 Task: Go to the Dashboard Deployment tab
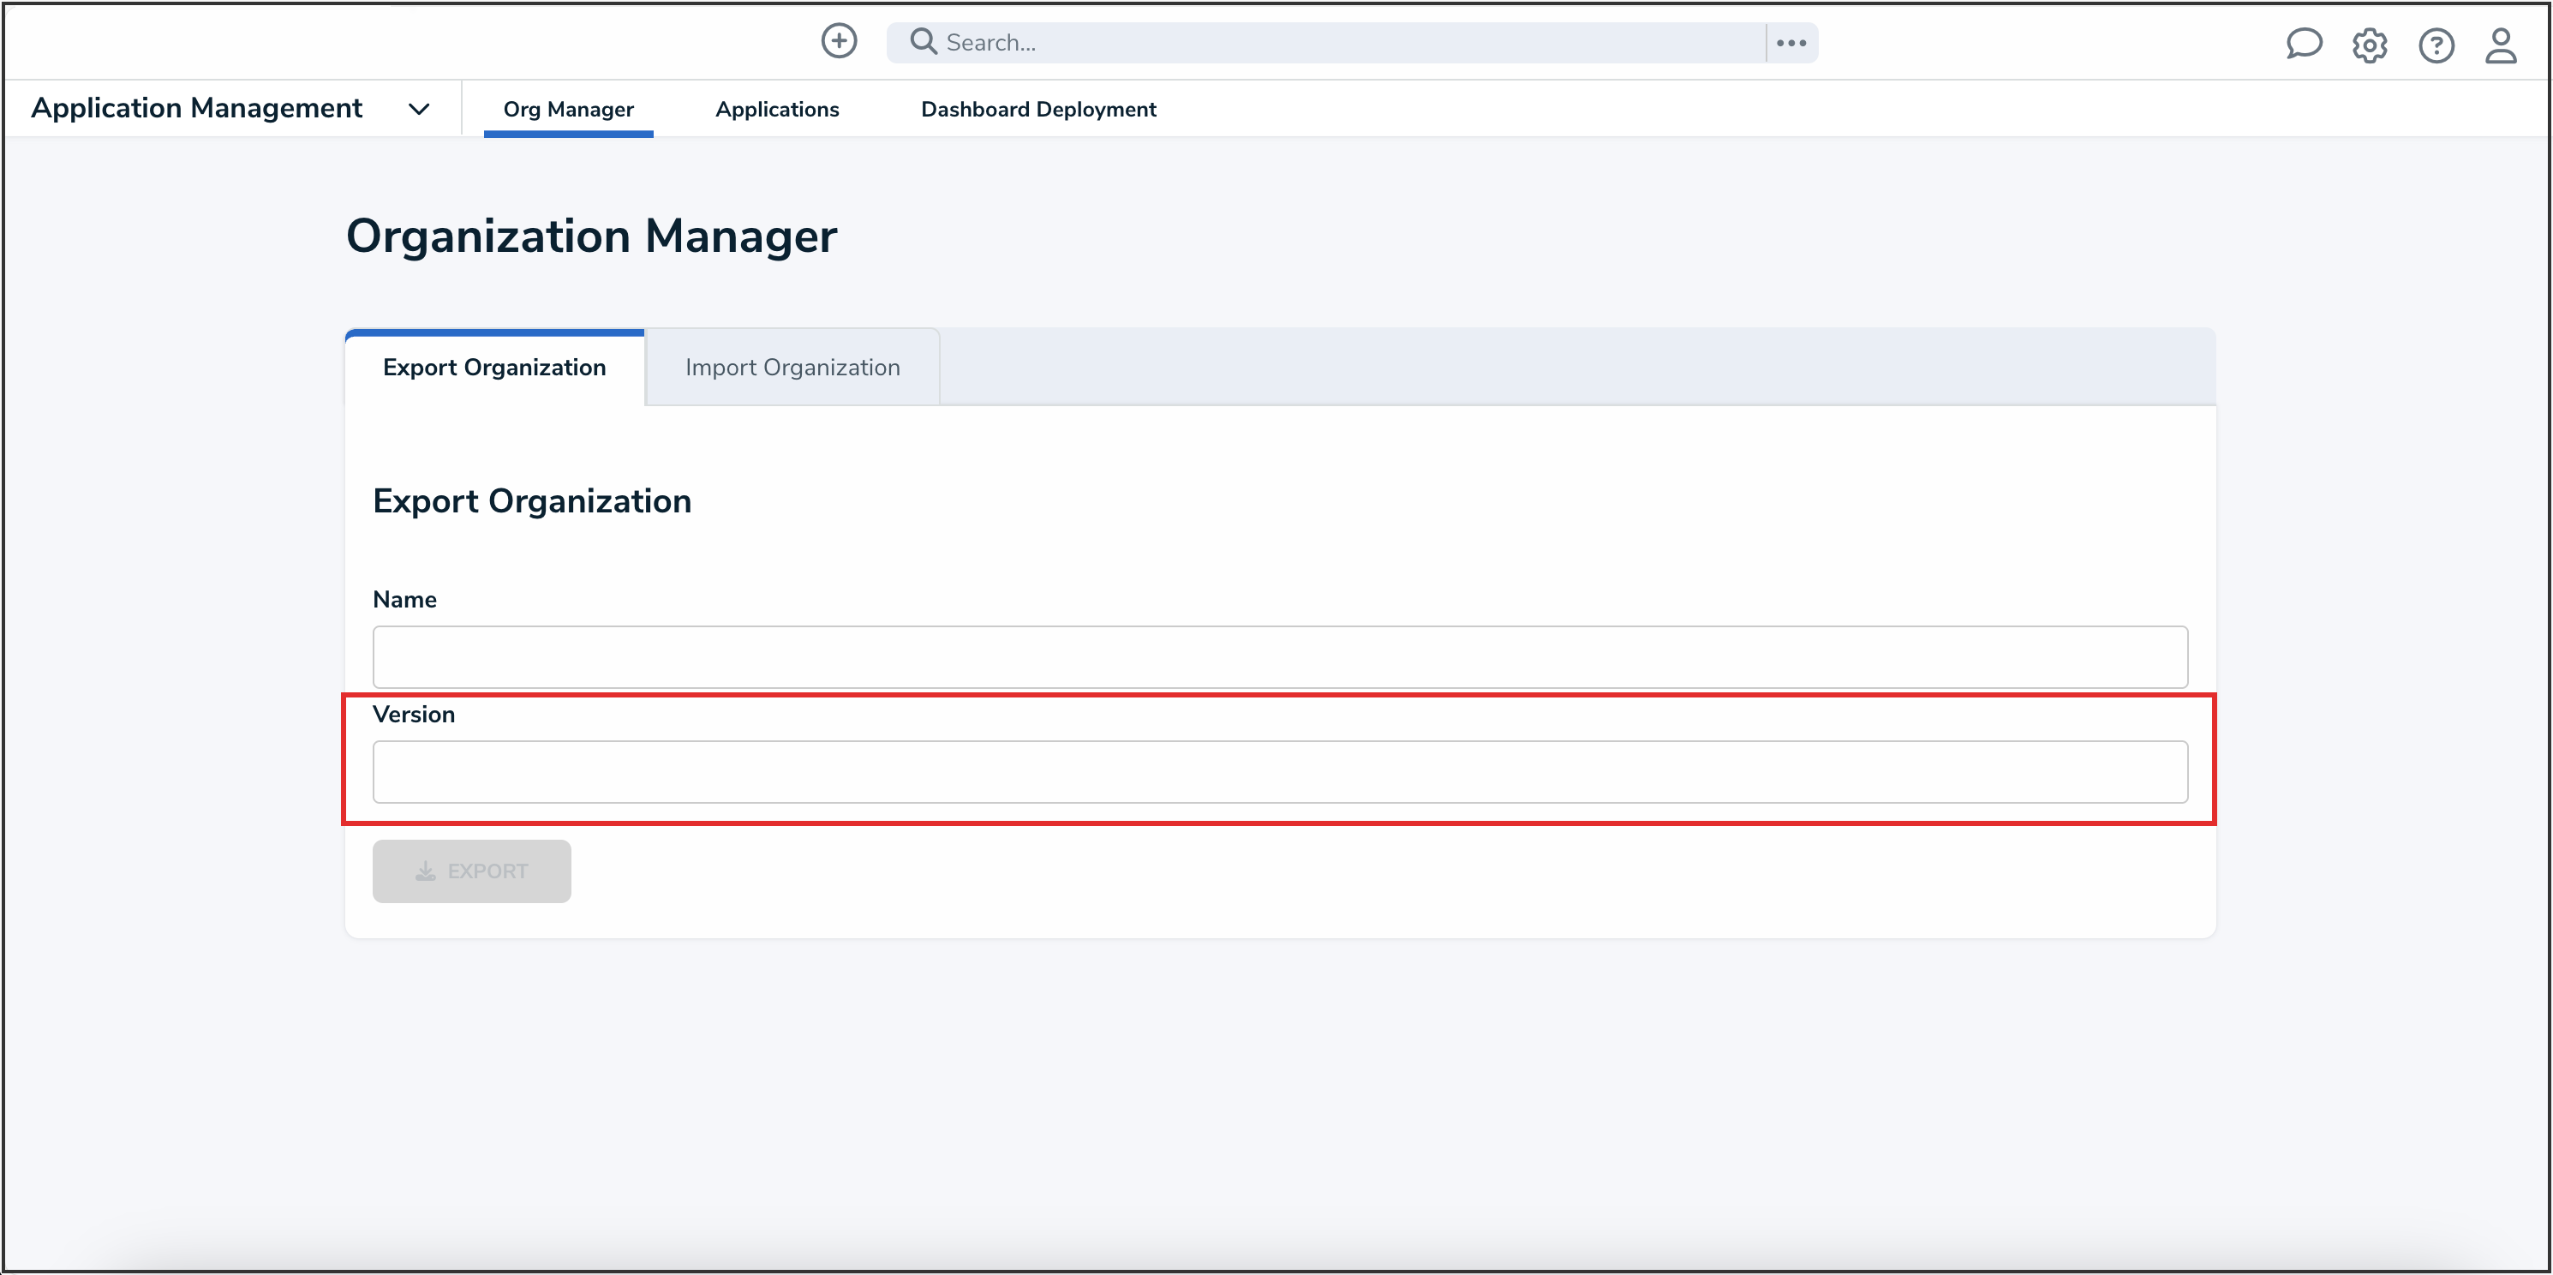pos(1037,109)
